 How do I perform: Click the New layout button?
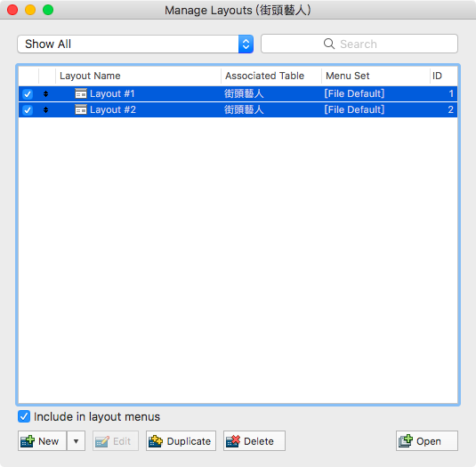(x=42, y=441)
